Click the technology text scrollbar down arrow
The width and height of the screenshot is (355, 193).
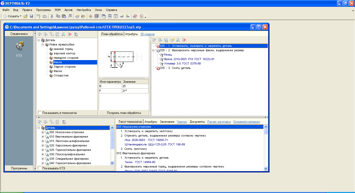(x=266, y=169)
